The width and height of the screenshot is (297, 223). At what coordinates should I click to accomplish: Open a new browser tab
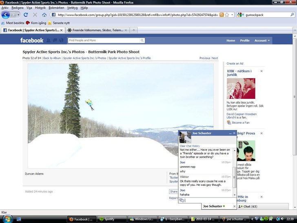134,30
